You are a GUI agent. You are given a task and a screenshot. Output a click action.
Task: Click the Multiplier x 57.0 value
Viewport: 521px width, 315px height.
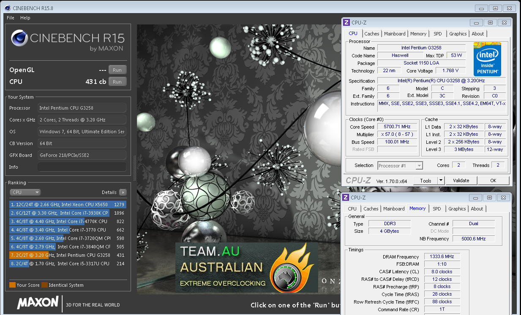tap(397, 134)
